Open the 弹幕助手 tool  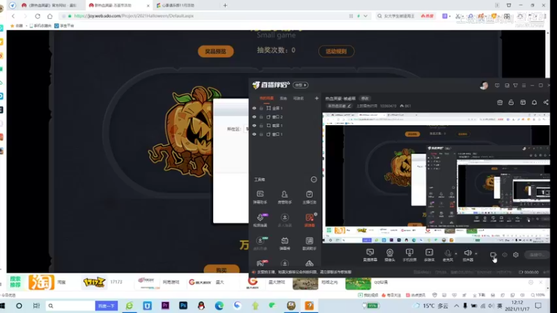pos(260,197)
